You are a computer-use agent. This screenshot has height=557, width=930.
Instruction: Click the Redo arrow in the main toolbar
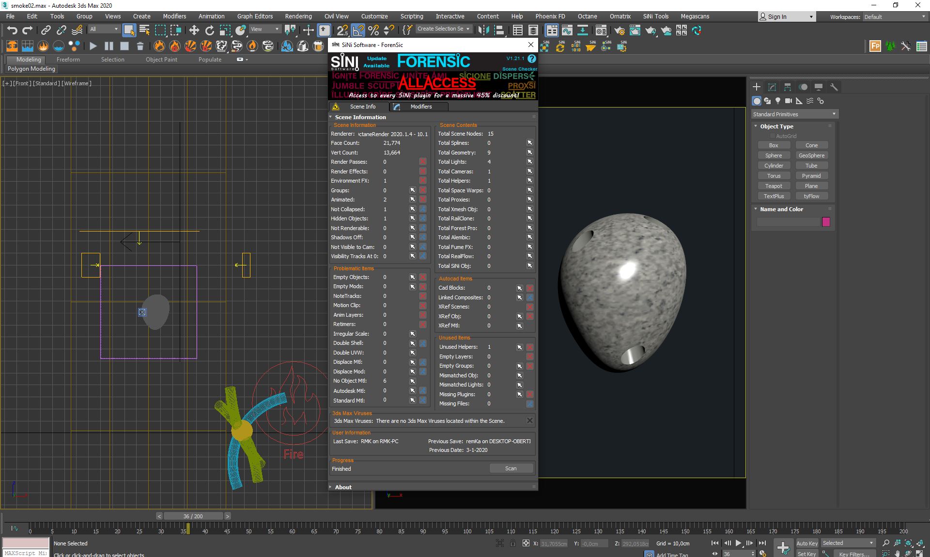point(28,31)
